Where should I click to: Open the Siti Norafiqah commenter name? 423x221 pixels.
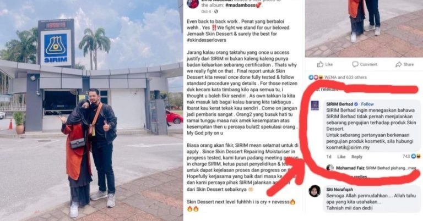(340, 189)
